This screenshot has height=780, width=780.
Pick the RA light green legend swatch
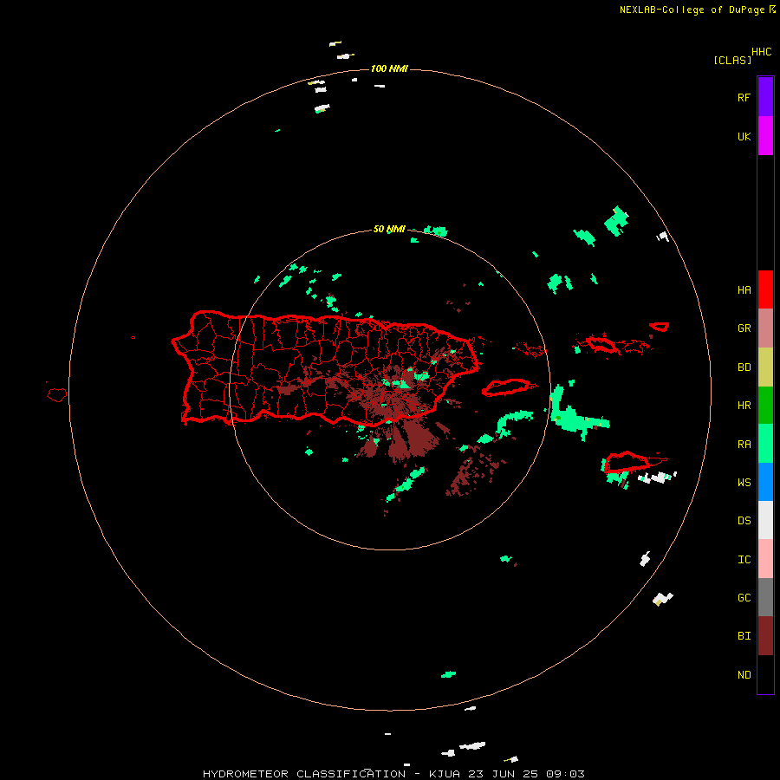point(765,444)
